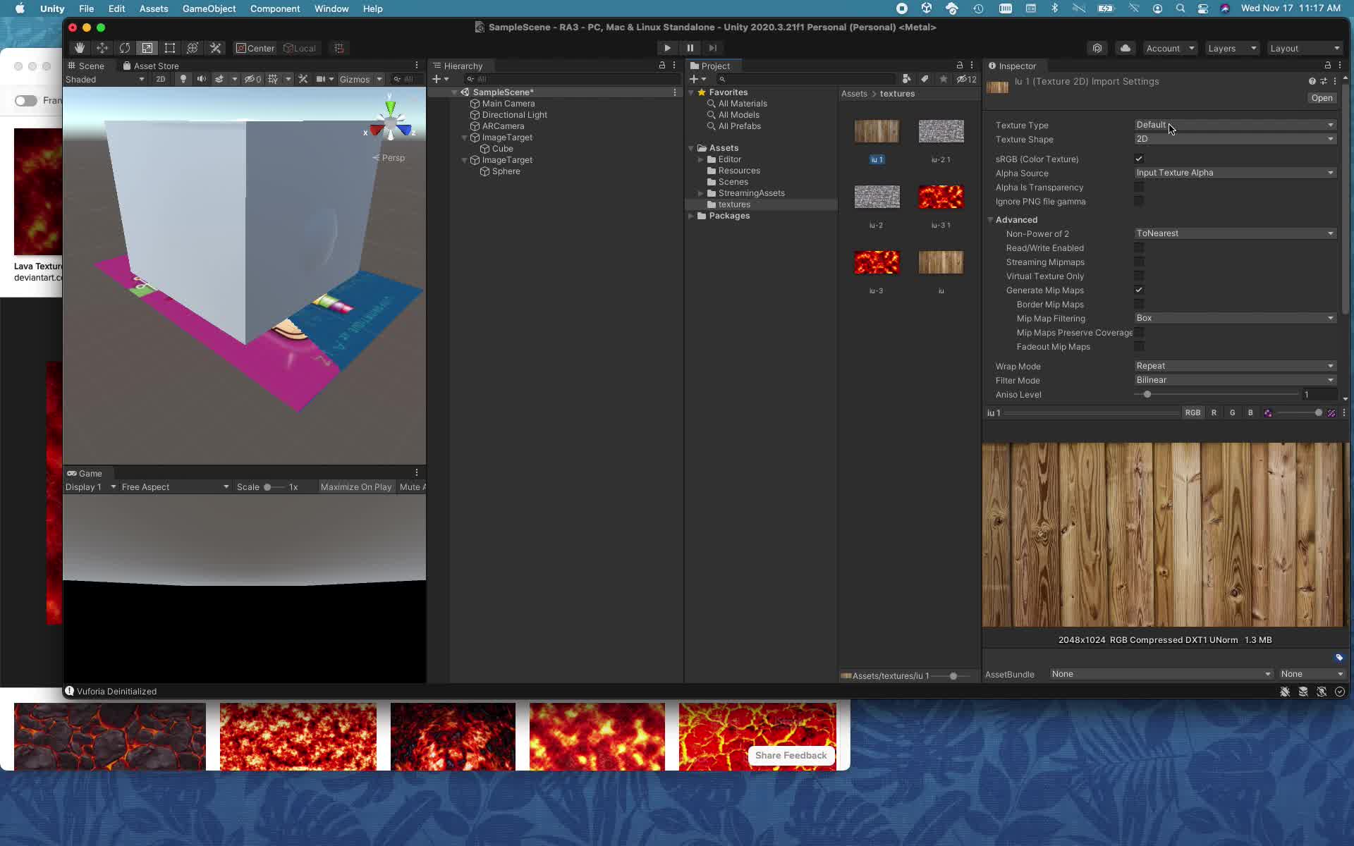Toggle Center pivot mode button
The width and height of the screenshot is (1354, 846).
[255, 48]
